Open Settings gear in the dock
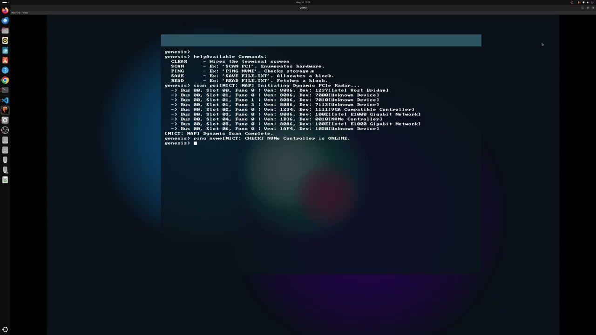This screenshot has height=335, width=596. tap(5, 120)
